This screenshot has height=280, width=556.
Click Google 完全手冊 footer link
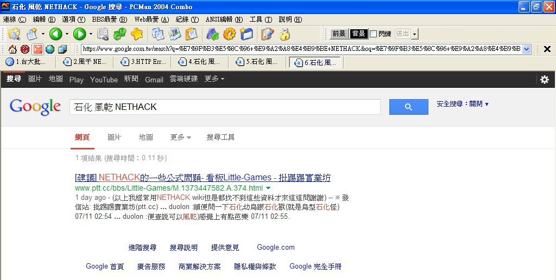click(315, 266)
